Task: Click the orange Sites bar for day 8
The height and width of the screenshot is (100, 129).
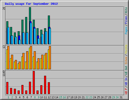Action: (35, 60)
